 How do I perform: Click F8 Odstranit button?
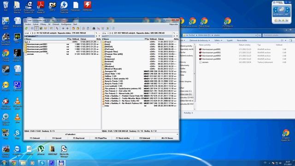(x=145, y=138)
